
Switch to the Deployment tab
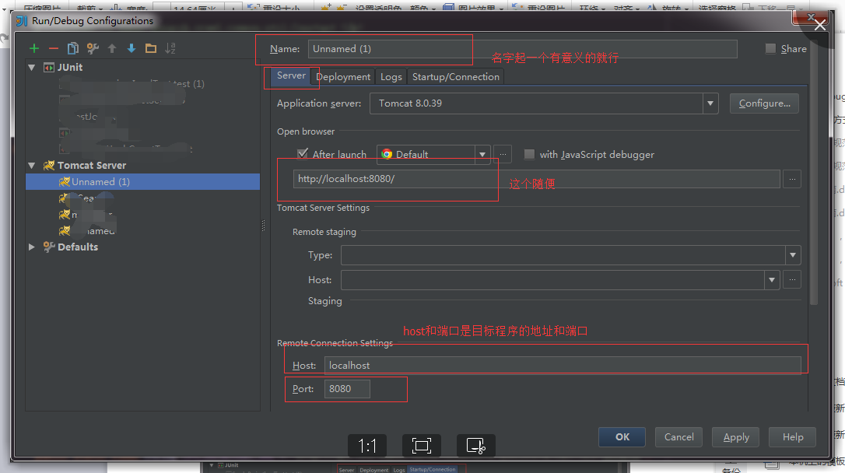point(343,76)
